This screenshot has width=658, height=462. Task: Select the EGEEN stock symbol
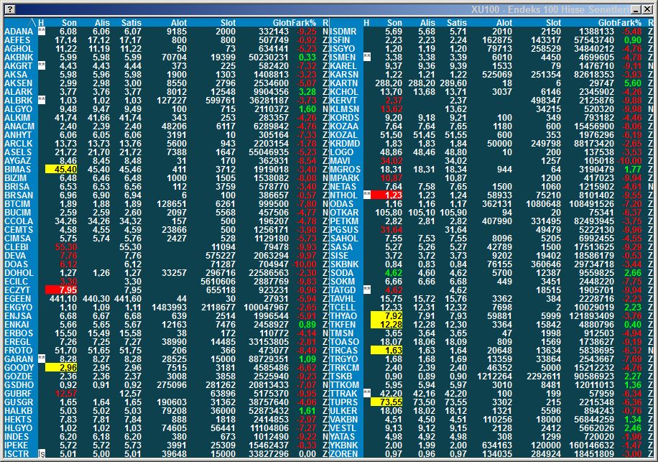(x=18, y=298)
